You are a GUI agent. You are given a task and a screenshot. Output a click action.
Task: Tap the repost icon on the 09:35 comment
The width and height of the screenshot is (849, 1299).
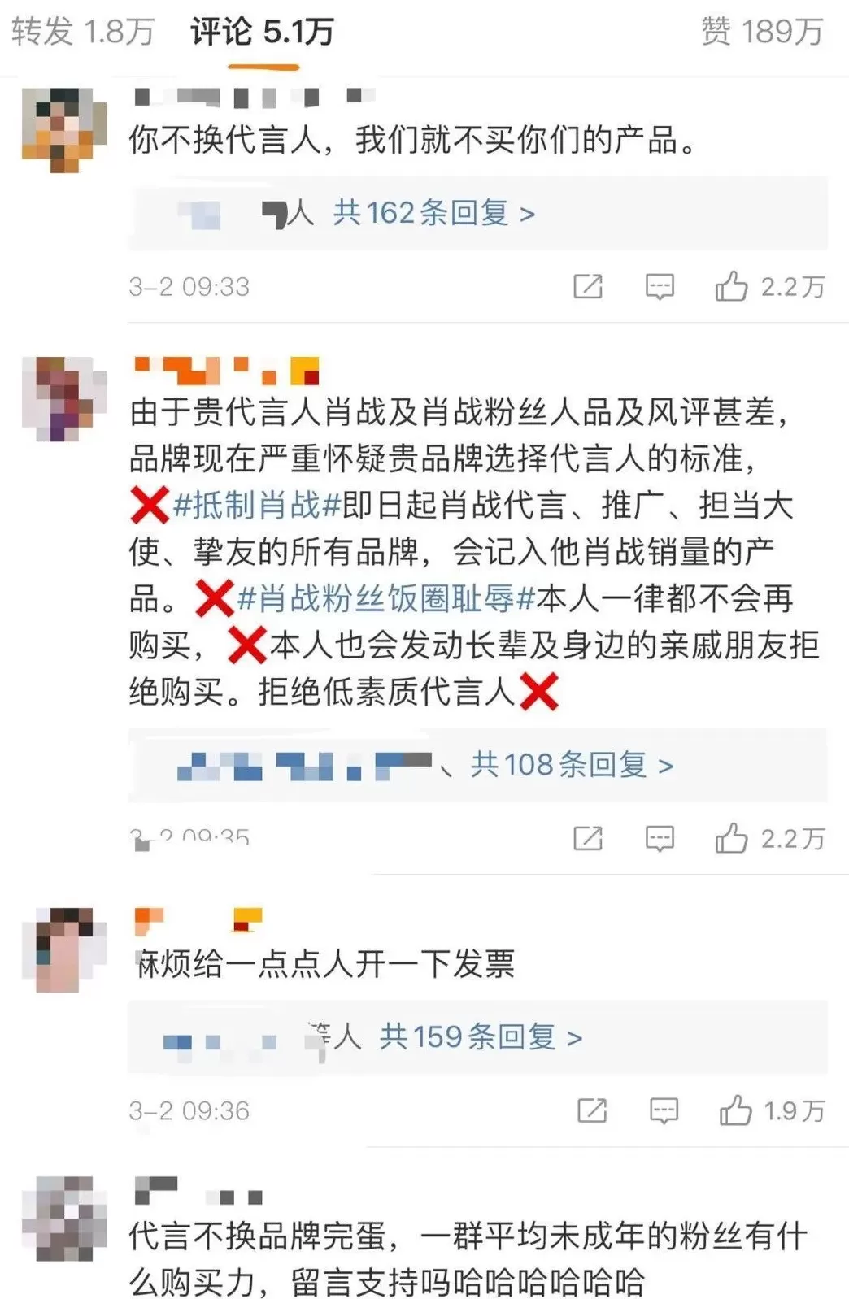pyautogui.click(x=588, y=838)
